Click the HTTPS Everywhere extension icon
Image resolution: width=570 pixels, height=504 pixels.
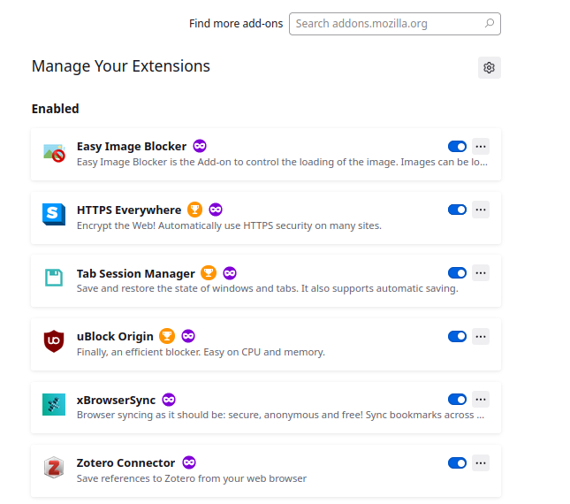54,214
